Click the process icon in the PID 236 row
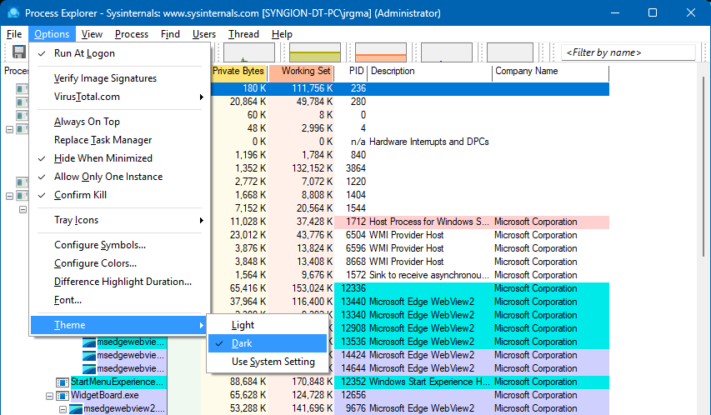This screenshot has width=711, height=415. pos(22,88)
